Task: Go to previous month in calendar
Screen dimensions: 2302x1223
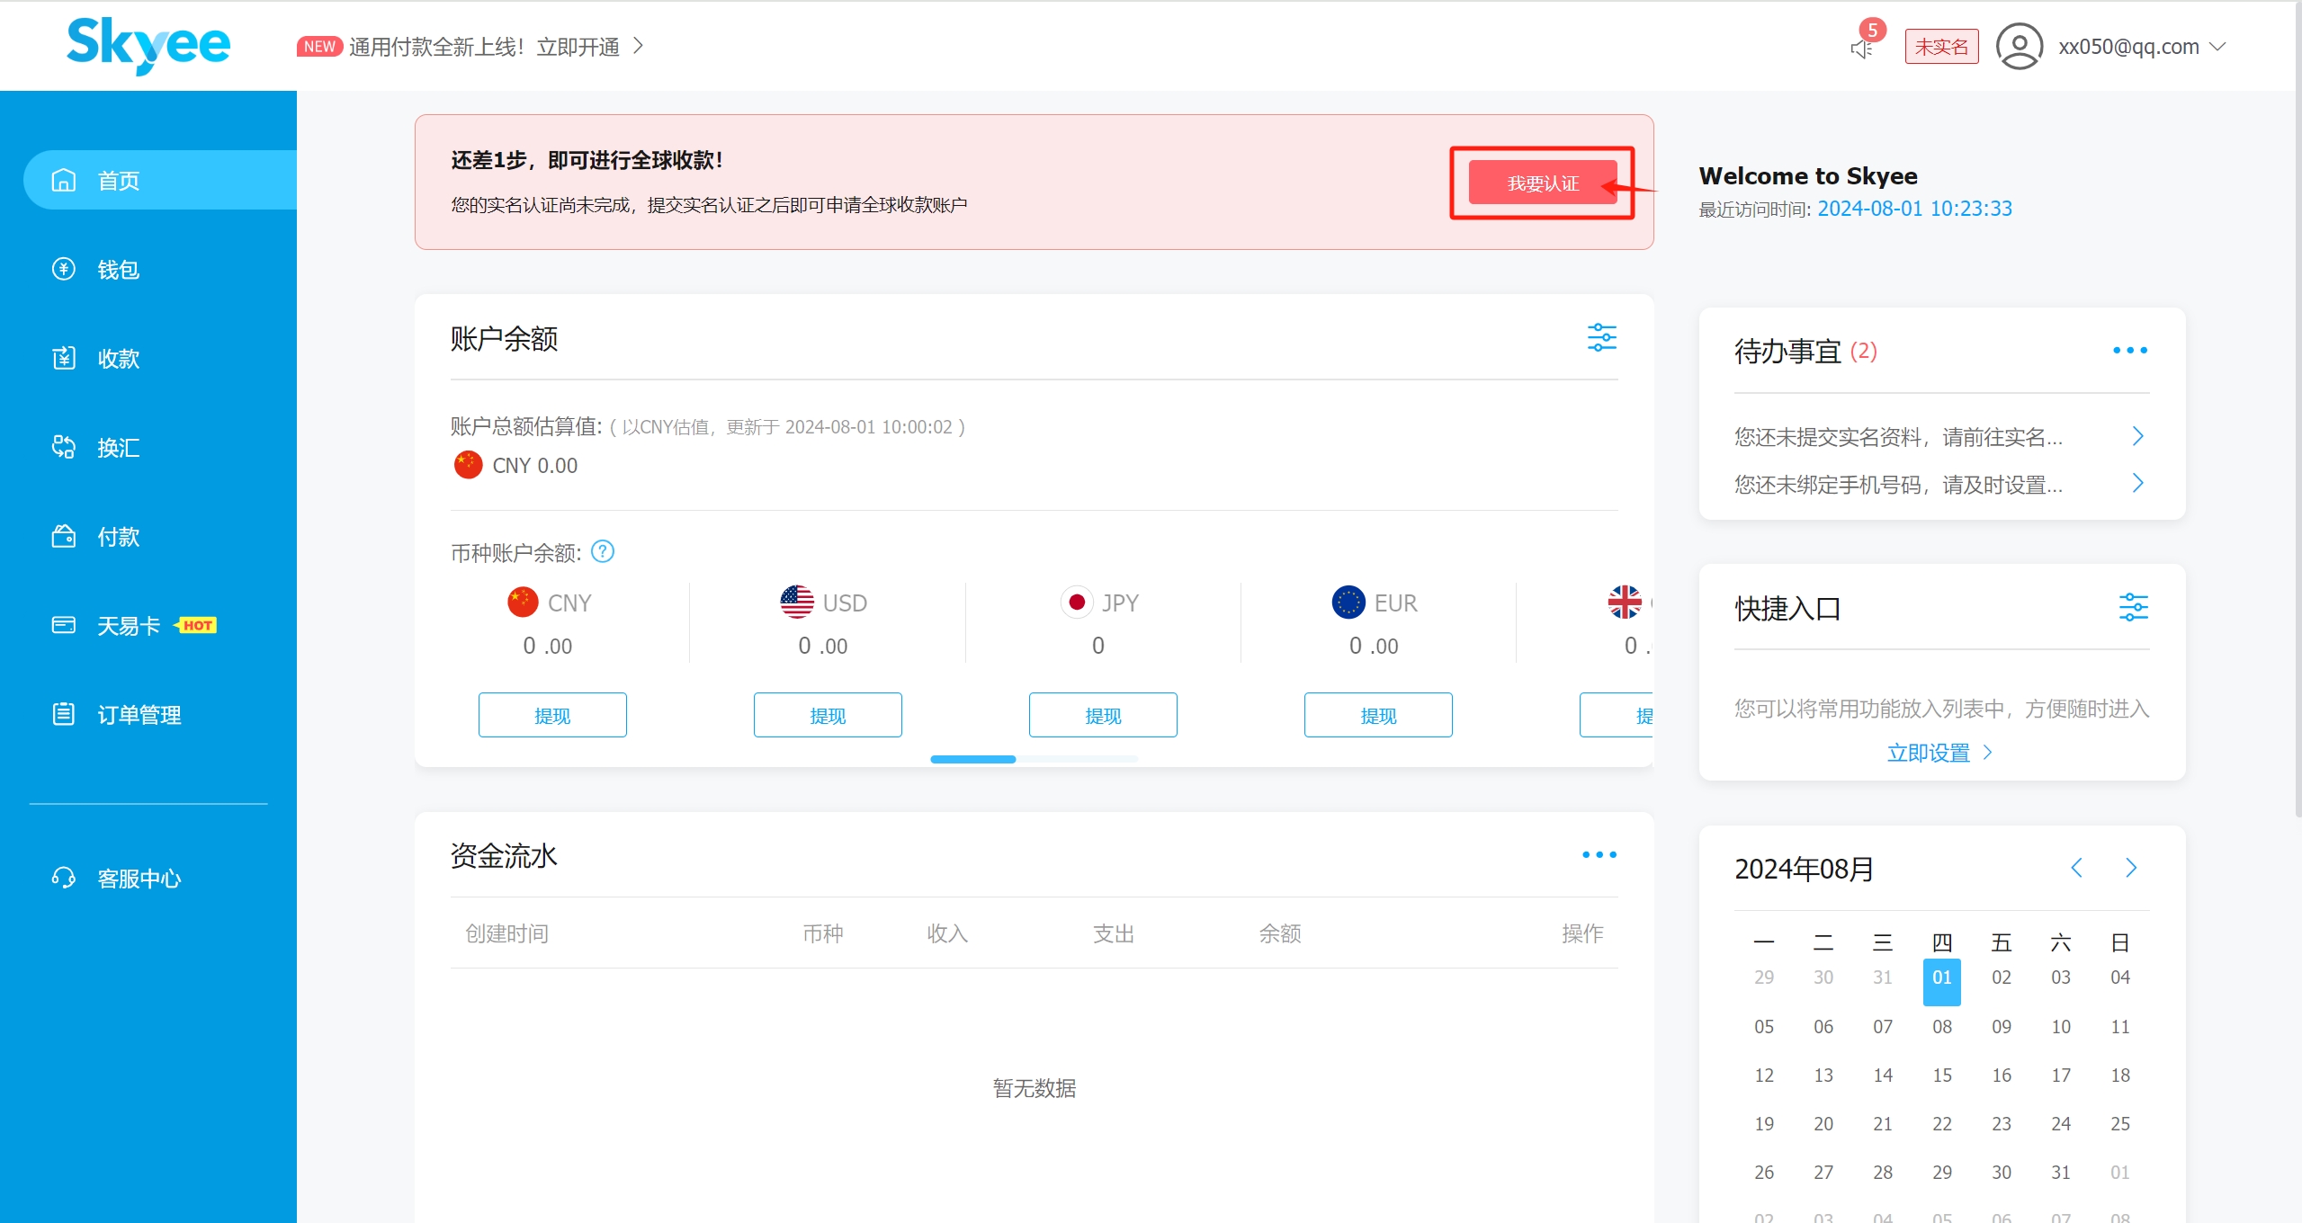Action: click(2076, 868)
